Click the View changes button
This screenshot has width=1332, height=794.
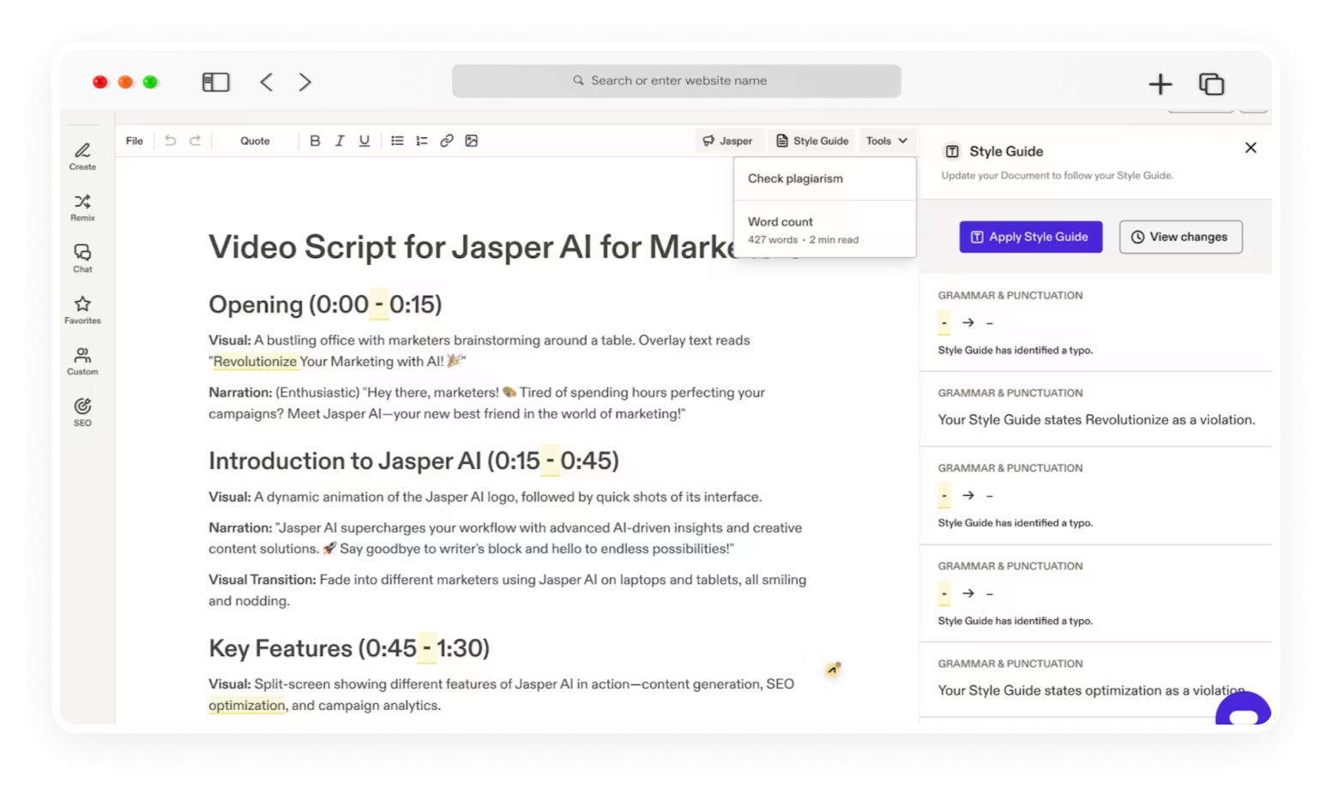coord(1181,237)
